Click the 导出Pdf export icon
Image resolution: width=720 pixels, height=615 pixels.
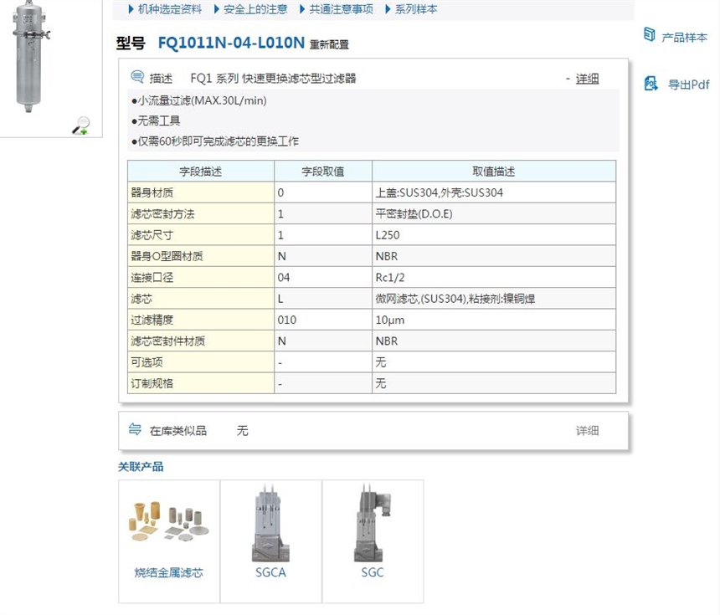(651, 84)
